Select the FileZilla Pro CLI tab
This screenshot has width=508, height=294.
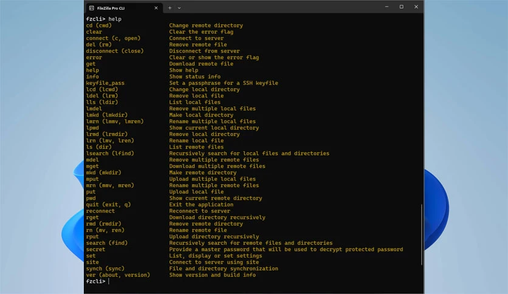tap(124, 8)
